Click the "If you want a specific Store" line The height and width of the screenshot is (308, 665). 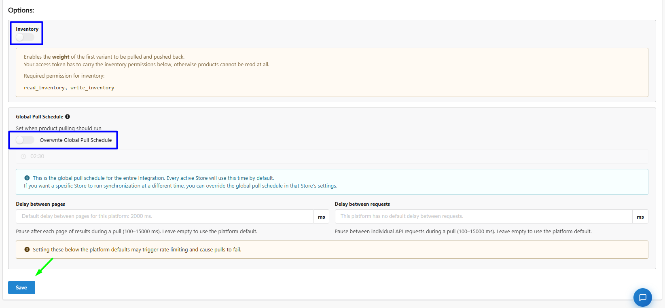[x=180, y=186]
